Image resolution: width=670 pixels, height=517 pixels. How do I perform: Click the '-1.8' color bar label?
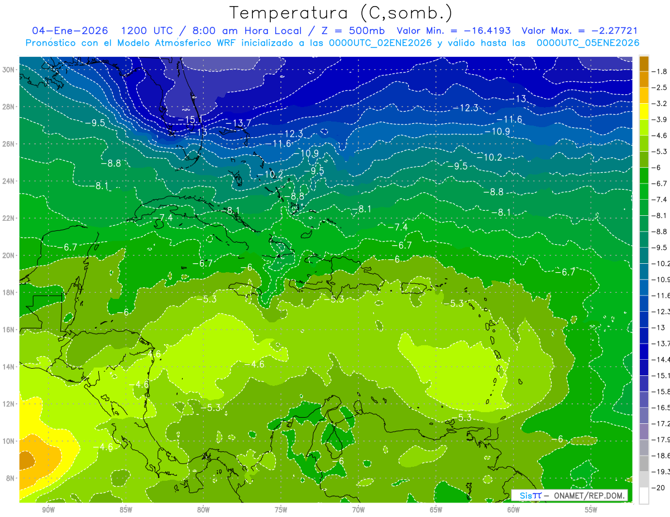(661, 71)
